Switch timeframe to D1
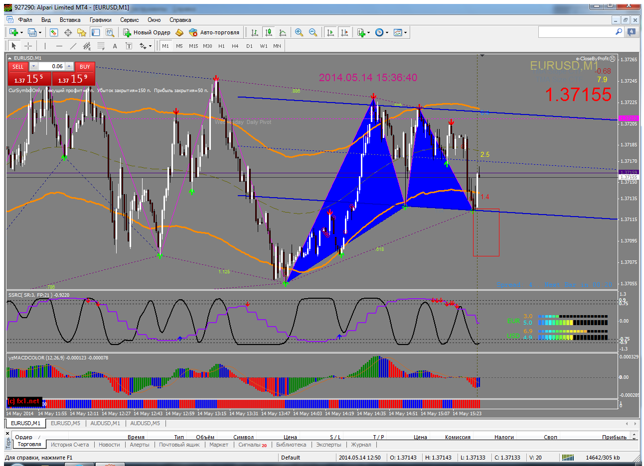 coord(249,46)
